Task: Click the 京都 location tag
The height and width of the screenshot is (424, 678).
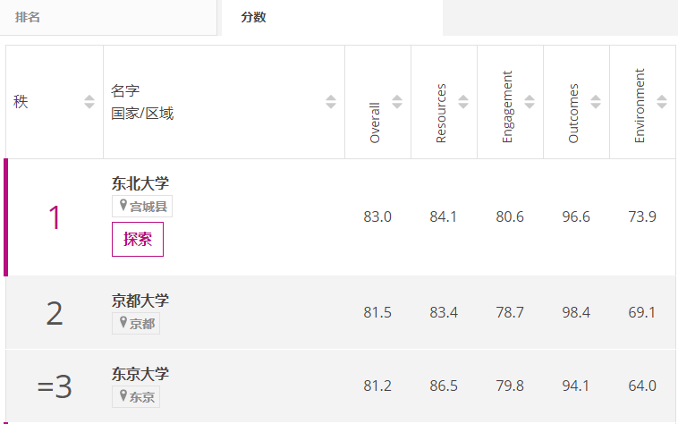Action: coord(136,323)
